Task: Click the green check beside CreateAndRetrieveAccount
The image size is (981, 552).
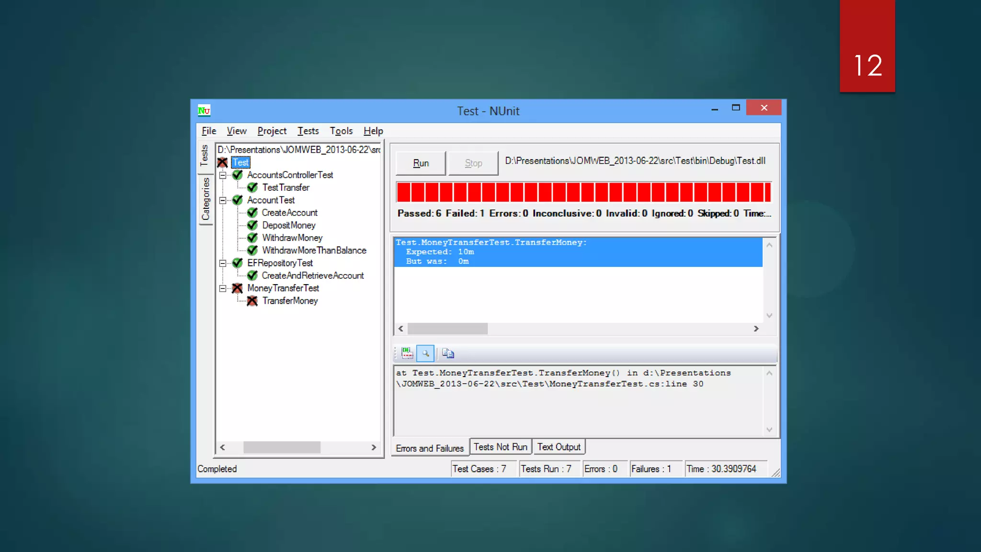Action: pos(252,276)
